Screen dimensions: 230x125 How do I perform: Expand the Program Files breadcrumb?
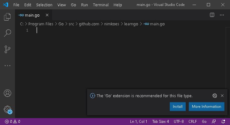click(x=41, y=24)
